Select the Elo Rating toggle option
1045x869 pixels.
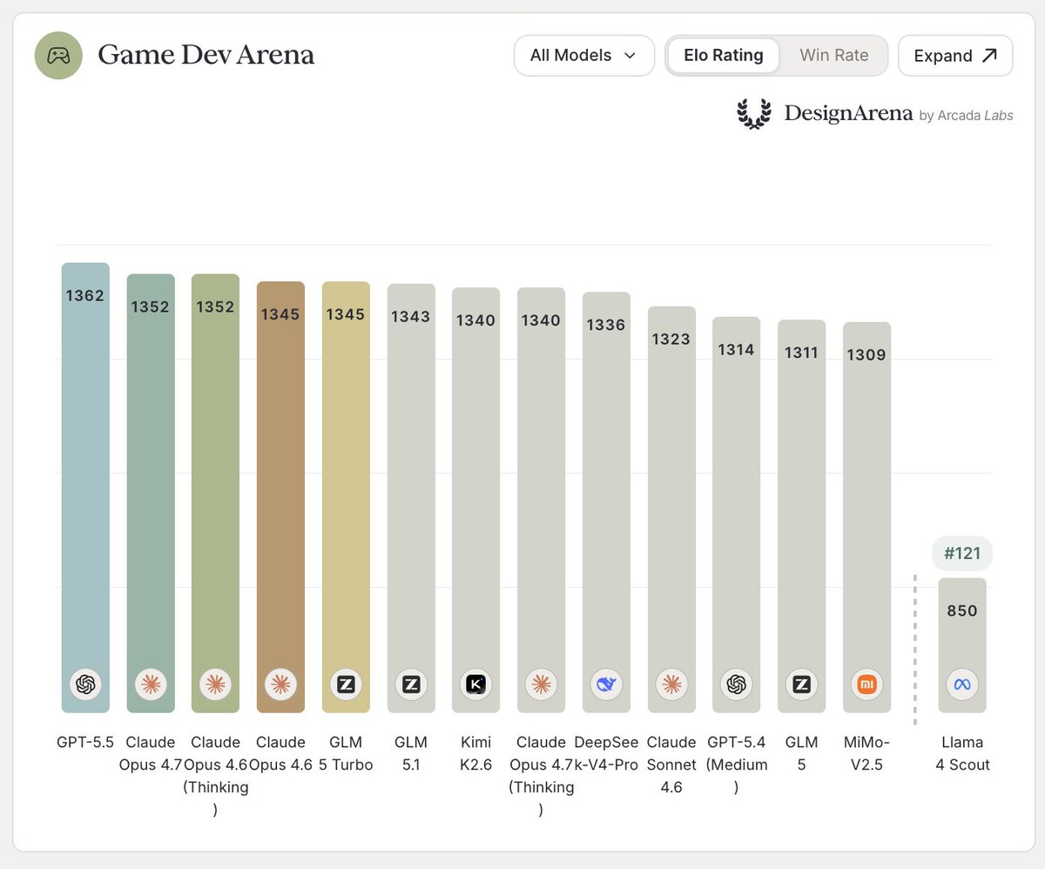coord(724,56)
